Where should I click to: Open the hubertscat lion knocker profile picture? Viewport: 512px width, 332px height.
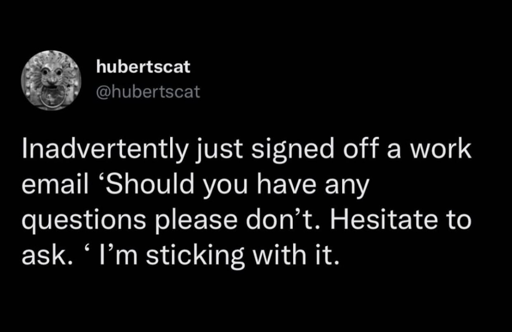51,80
